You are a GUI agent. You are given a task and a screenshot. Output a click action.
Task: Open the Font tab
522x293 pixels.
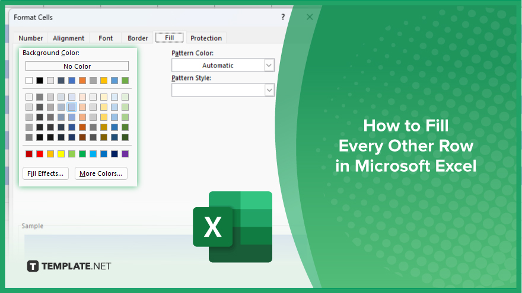pyautogui.click(x=106, y=38)
